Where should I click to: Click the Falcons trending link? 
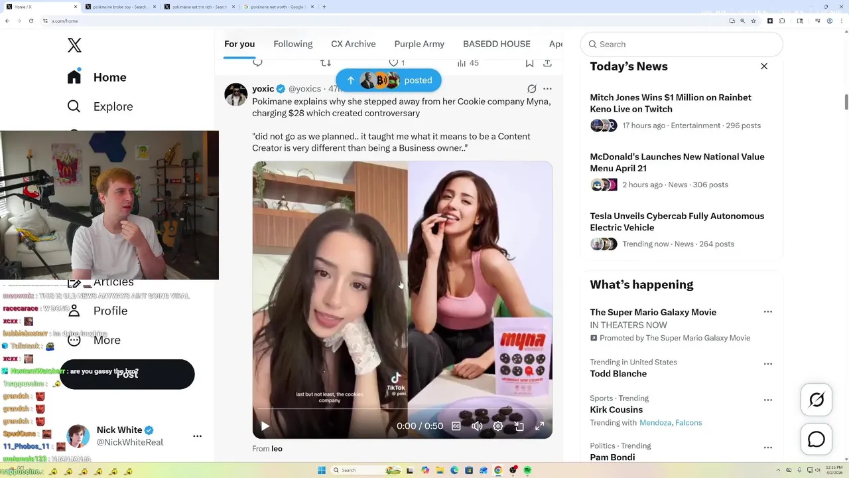688,422
